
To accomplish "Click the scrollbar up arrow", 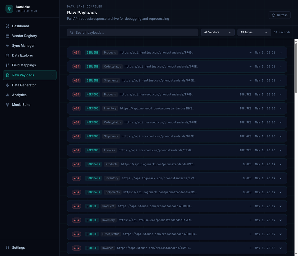I will pos(296,41).
